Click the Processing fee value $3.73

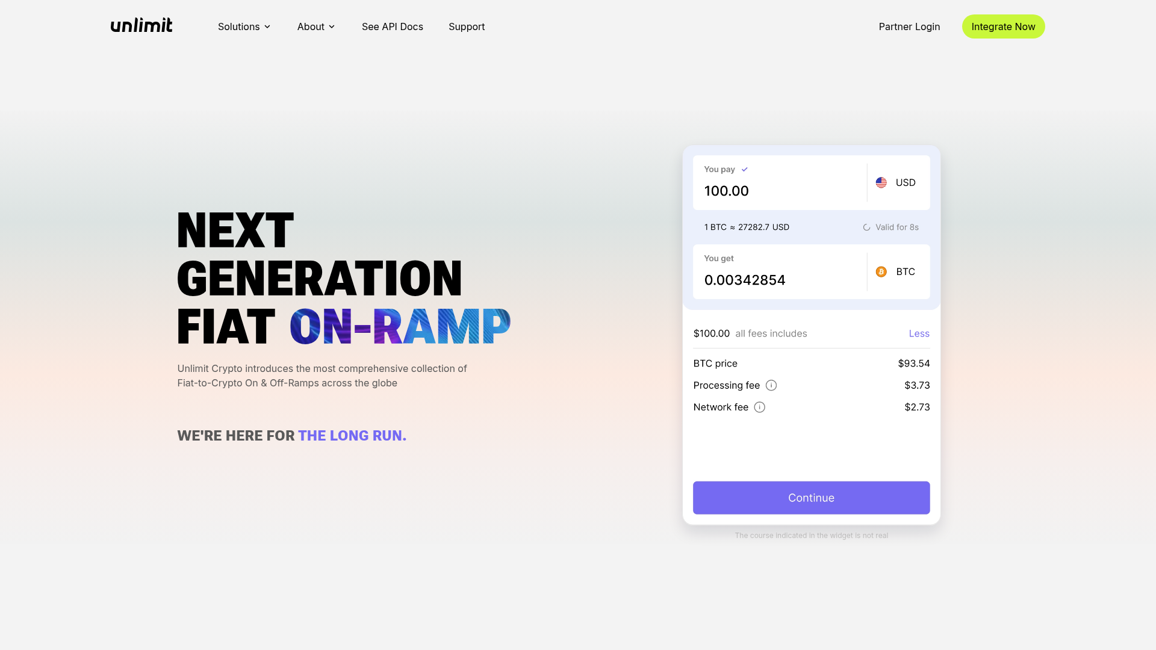coord(916,385)
